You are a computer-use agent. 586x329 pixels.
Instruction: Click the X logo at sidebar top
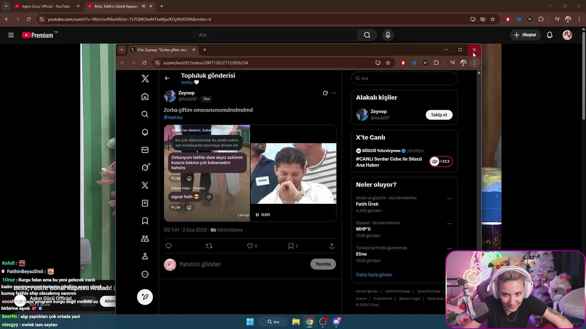tap(145, 79)
